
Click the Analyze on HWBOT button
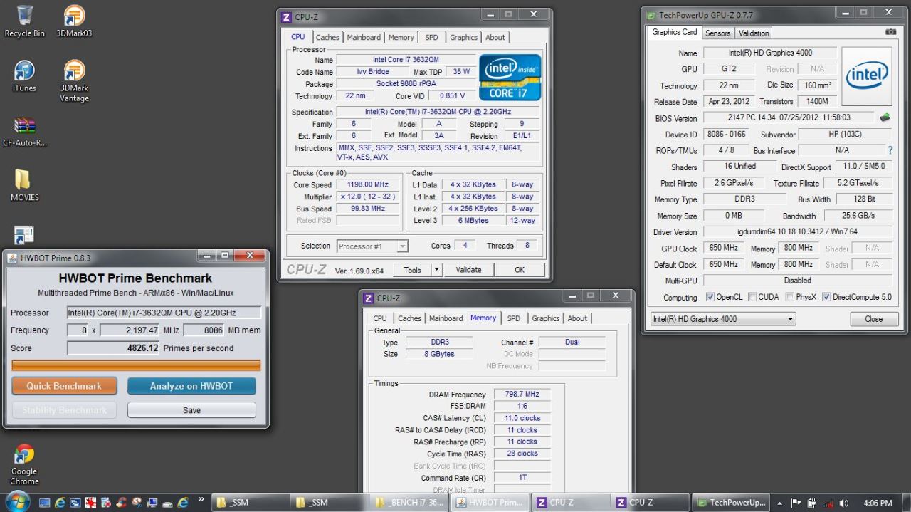click(191, 386)
